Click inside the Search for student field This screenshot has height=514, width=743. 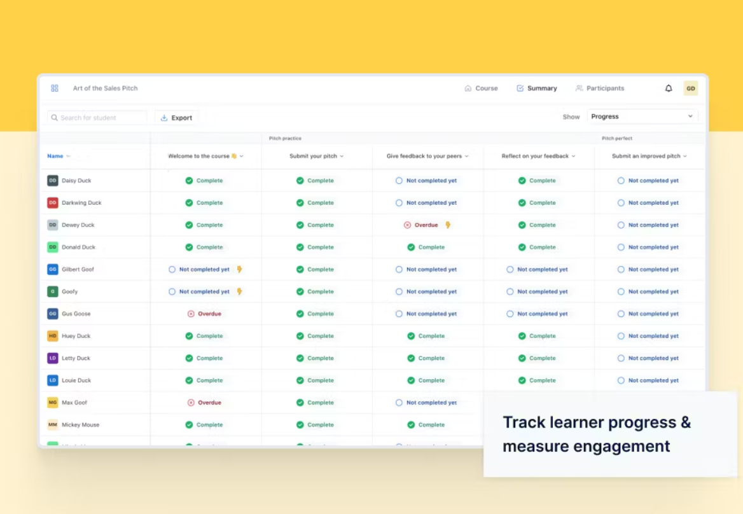95,117
